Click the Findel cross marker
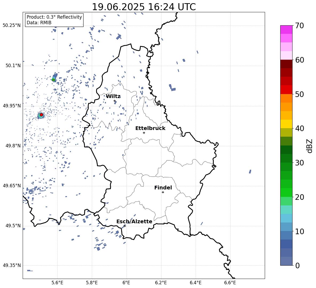The height and width of the screenshot is (288, 316). [163, 192]
